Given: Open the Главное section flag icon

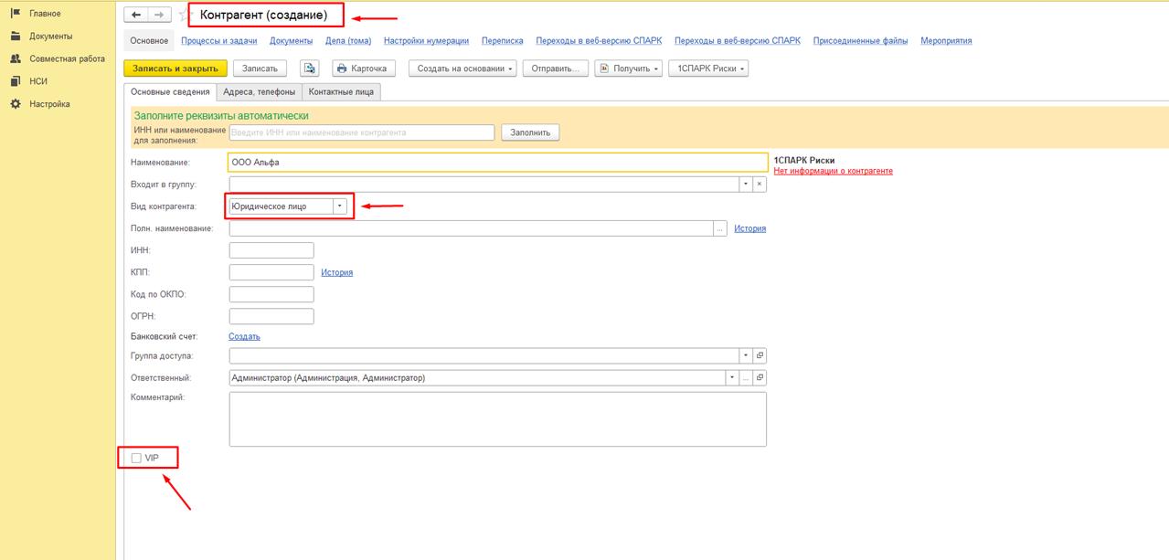Looking at the screenshot, I should (16, 14).
